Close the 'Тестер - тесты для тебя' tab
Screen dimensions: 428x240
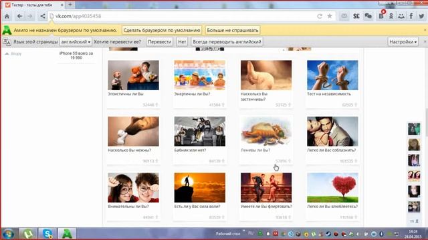click(x=62, y=5)
